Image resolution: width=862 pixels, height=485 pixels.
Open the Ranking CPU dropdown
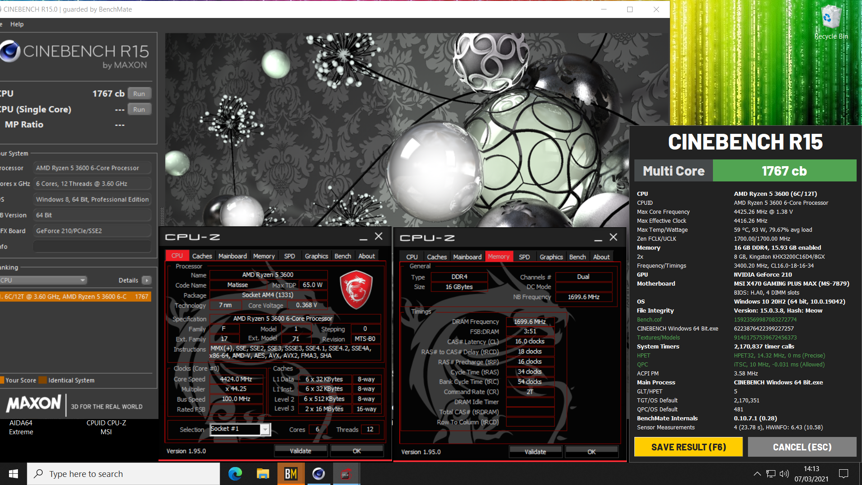click(x=43, y=280)
